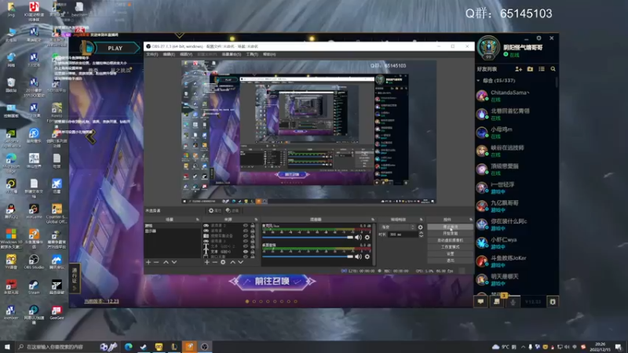Move the scene down in the Scenes panel
This screenshot has height=353, width=628.
pyautogui.click(x=174, y=262)
